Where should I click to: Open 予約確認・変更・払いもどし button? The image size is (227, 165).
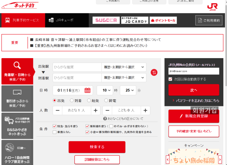point(194,131)
